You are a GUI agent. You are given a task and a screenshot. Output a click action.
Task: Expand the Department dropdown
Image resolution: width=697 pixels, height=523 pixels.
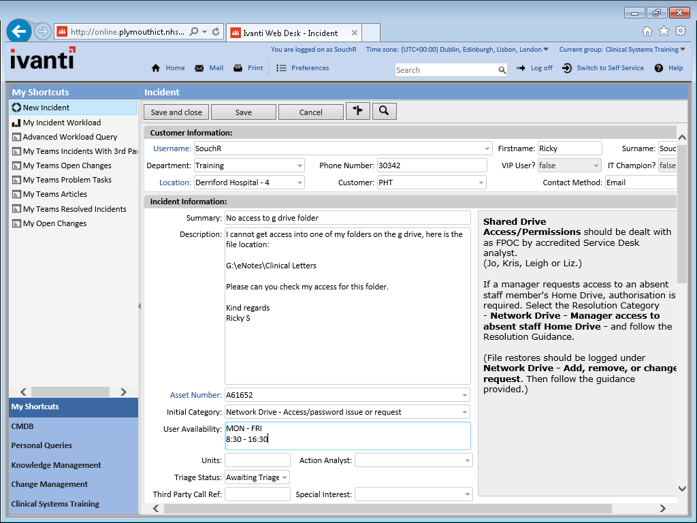(299, 166)
